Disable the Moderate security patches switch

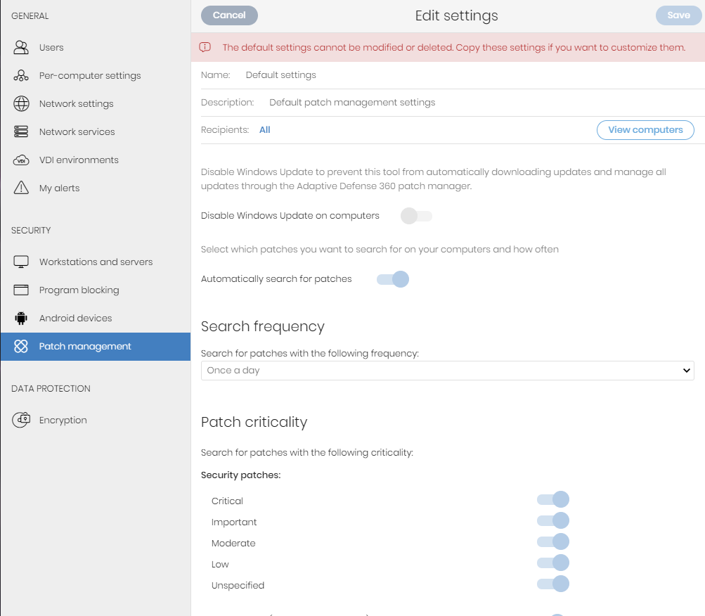553,542
